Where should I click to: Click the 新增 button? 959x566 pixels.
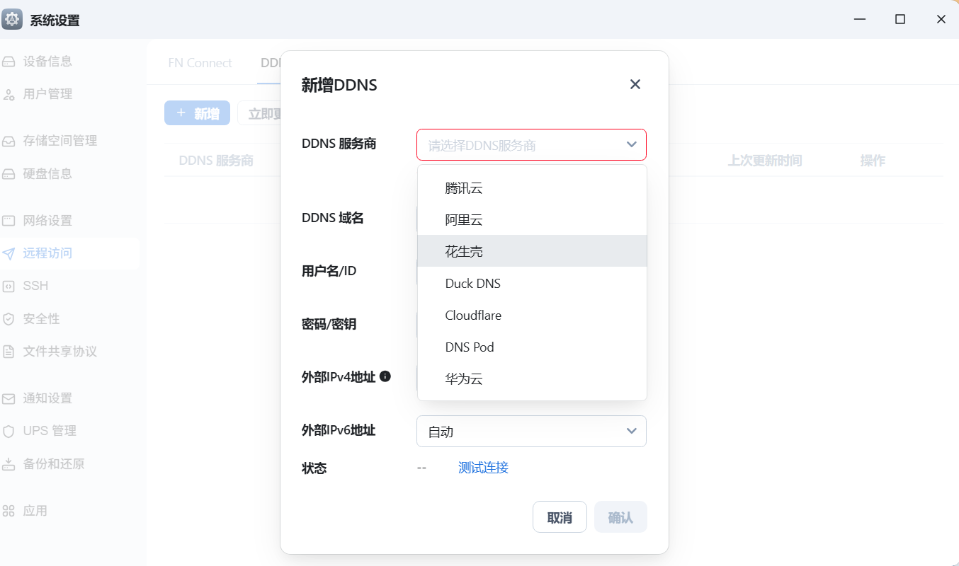tap(197, 112)
